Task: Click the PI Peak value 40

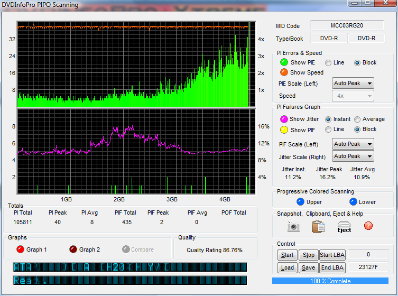Action: click(58, 222)
